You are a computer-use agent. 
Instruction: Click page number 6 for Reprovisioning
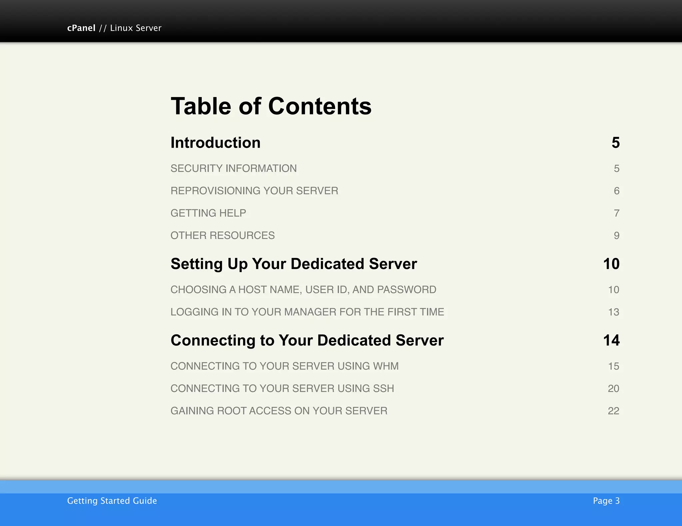(x=616, y=191)
